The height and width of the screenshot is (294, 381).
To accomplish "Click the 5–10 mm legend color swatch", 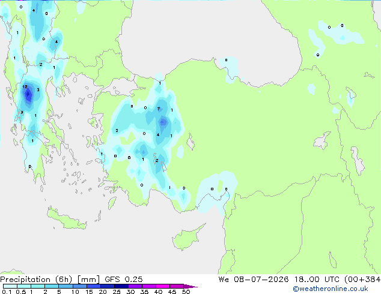I will [x=66, y=286].
